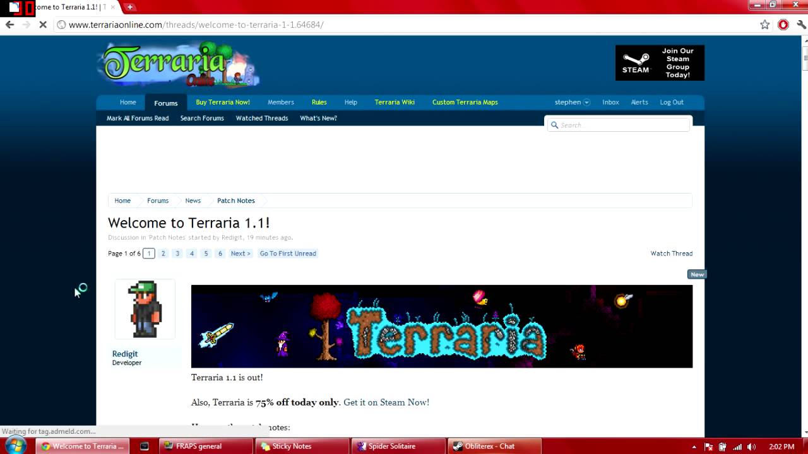Click the Home breadcrumb
Image resolution: width=808 pixels, height=454 pixels.
point(122,201)
